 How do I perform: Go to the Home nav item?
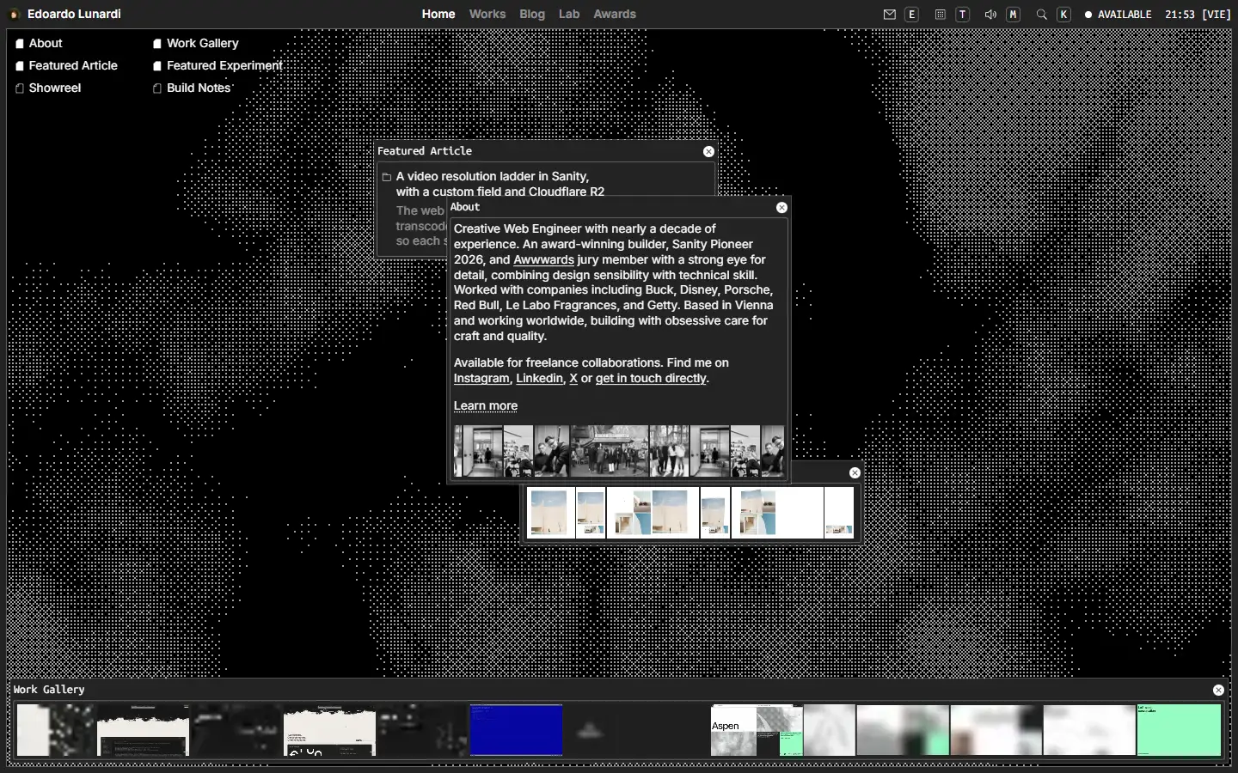[438, 15]
